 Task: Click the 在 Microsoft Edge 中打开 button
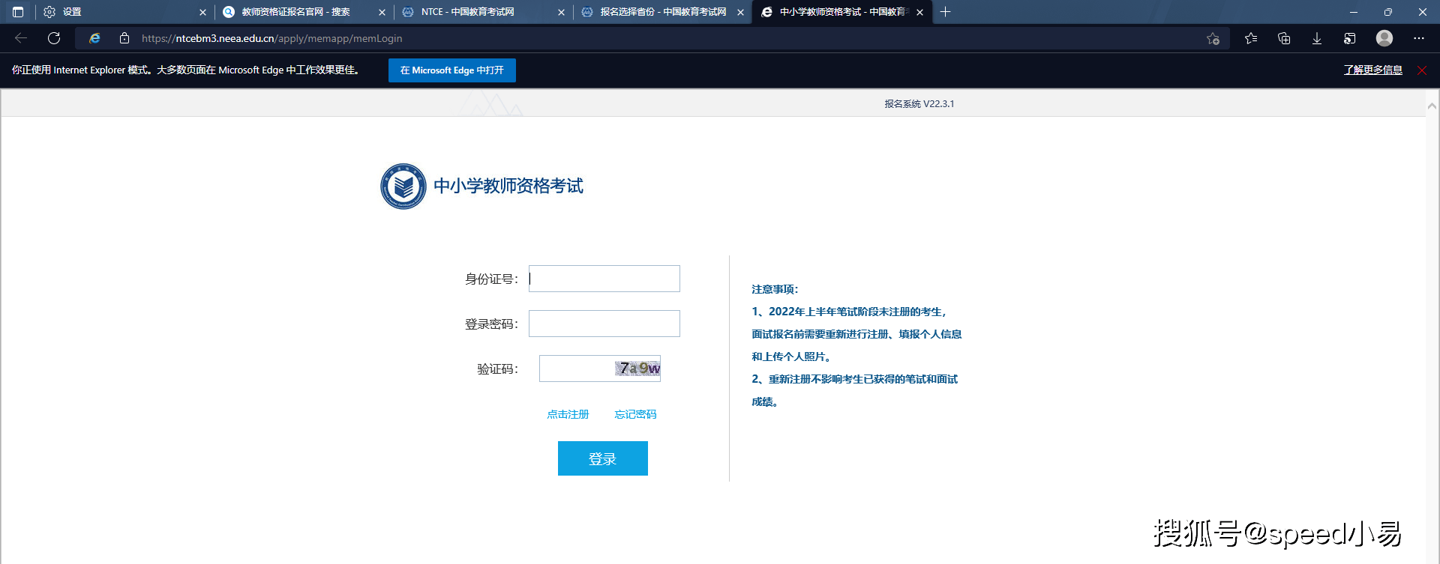[451, 70]
